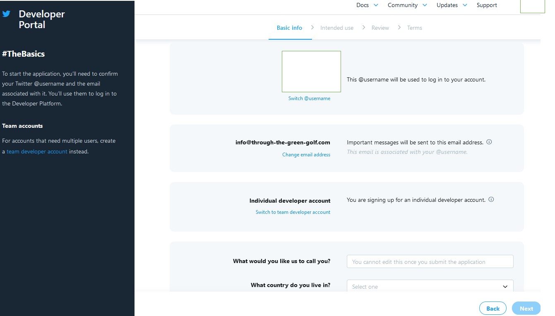Click the info@through-the-green-golf.com email text
This screenshot has width=555, height=316.
point(283,142)
